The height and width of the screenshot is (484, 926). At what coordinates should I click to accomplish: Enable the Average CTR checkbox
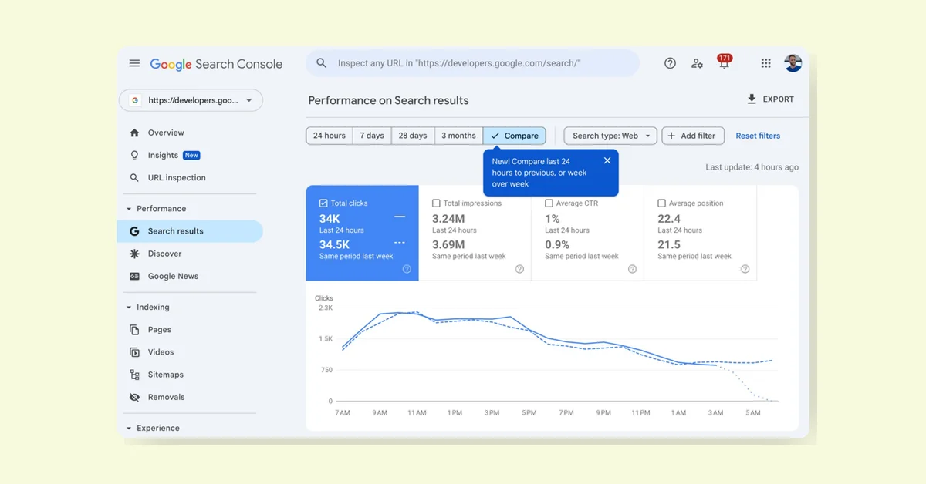(x=549, y=203)
